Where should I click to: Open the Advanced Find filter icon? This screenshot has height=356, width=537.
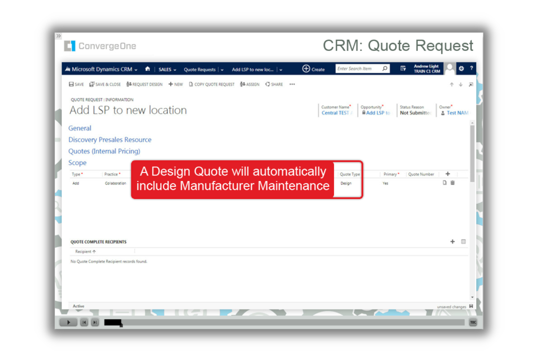click(403, 69)
